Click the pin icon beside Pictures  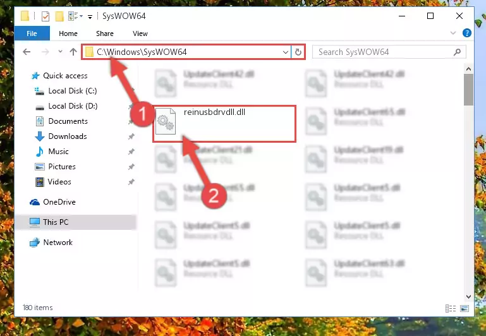pyautogui.click(x=131, y=167)
